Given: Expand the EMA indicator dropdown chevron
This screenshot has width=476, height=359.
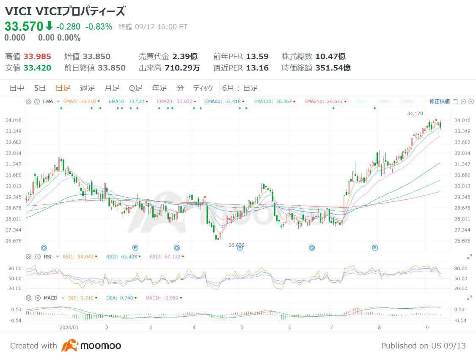Looking at the screenshot, I should 58,101.
